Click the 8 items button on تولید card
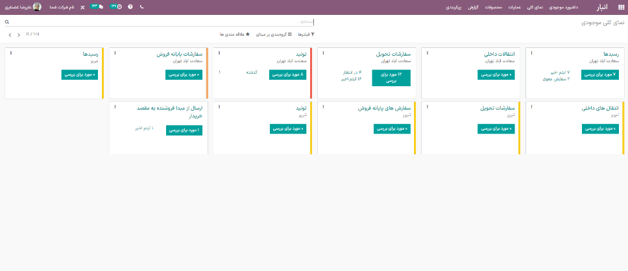The image size is (628, 271). (x=287, y=75)
